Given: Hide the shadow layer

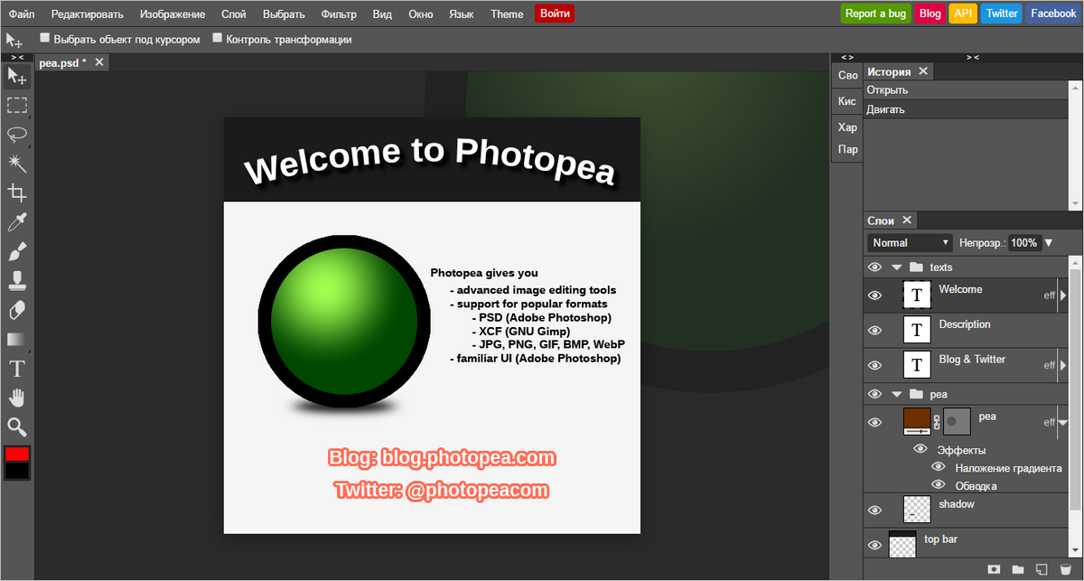Looking at the screenshot, I should (874, 510).
